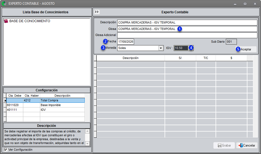
Task: Click the S/. column header
Action: 180,58
